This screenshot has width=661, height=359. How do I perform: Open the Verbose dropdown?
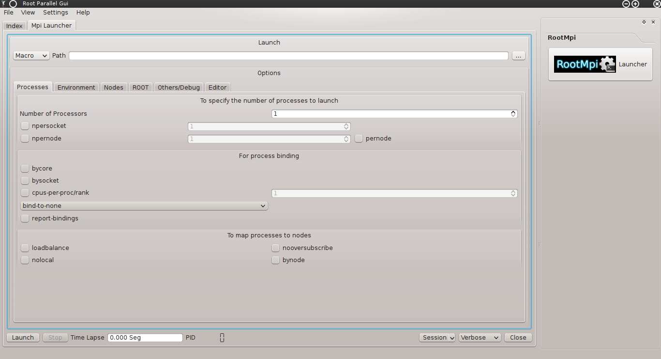click(x=480, y=338)
